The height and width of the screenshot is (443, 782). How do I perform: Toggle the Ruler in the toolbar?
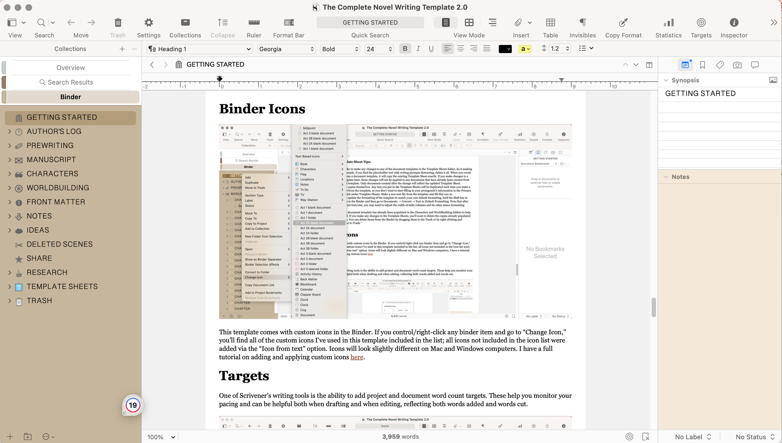[x=254, y=22]
